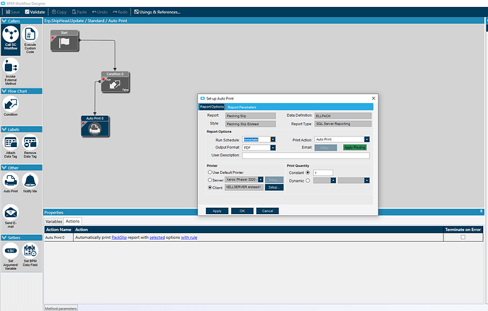Viewport: 488px width, 311px height.
Task: Select the Server printer radio button
Action: click(210, 180)
